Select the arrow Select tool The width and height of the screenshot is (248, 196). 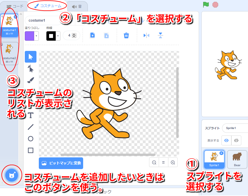31,57
